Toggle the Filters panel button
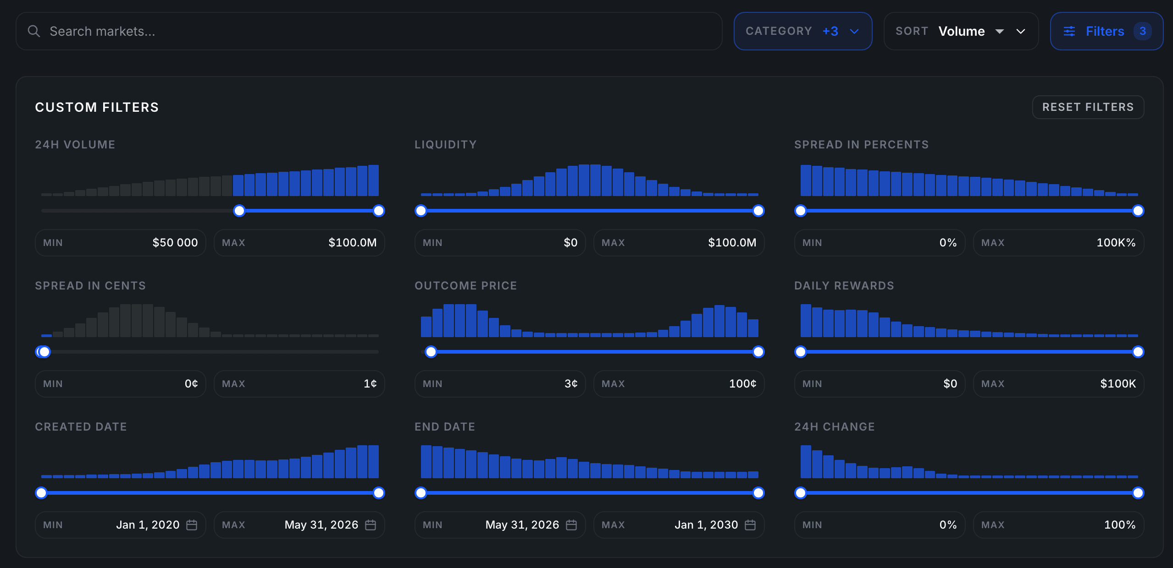The width and height of the screenshot is (1173, 568). coord(1107,31)
